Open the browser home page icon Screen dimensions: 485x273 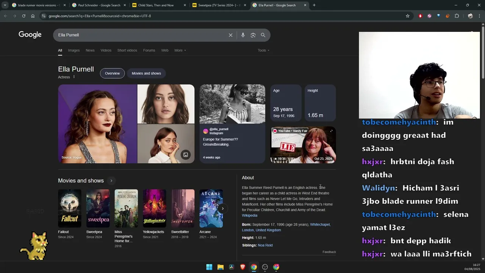tap(33, 16)
